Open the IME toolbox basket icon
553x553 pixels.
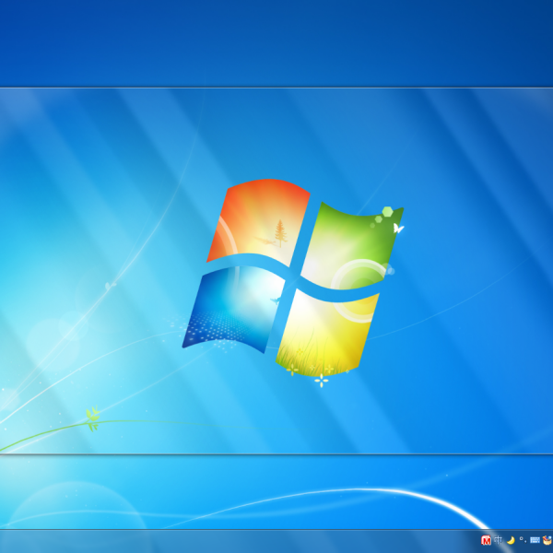(x=547, y=540)
